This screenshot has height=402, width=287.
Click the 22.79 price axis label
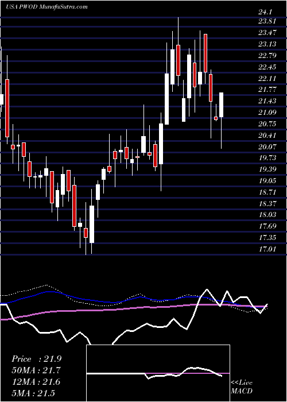(267, 55)
